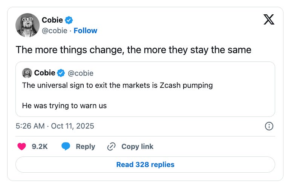Viewport: 291px width, 187px height.
Task: Click the copy link chain icon
Action: point(111,147)
